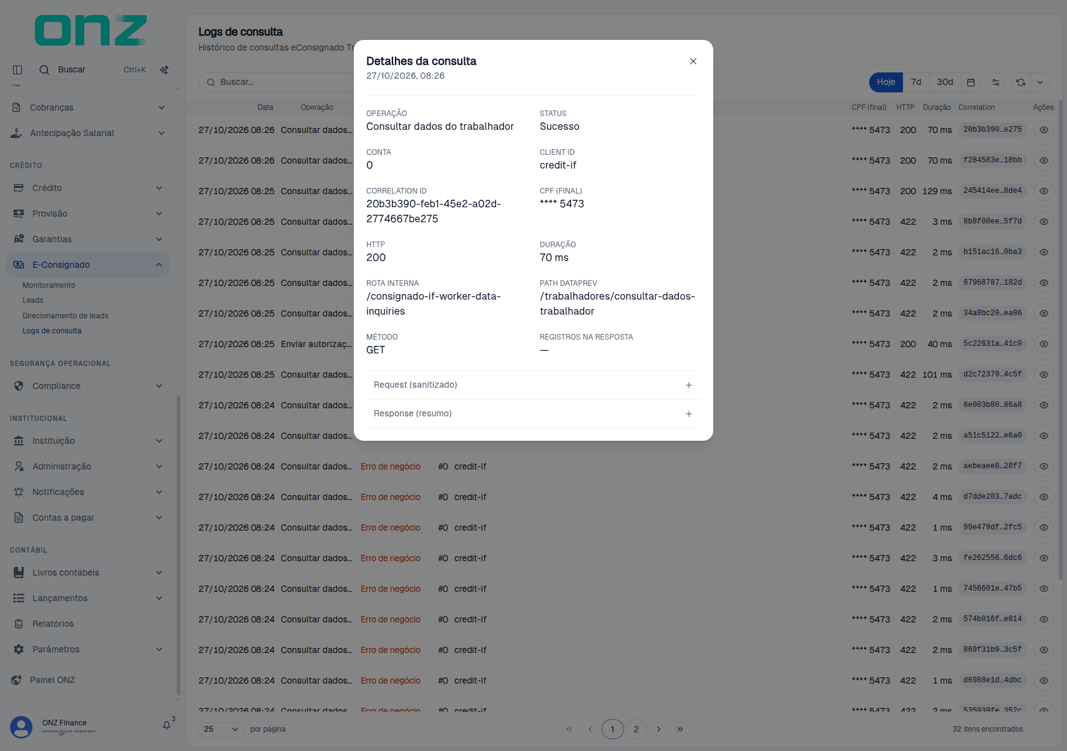Open Leads submenu item
Image resolution: width=1067 pixels, height=751 pixels.
pyautogui.click(x=33, y=300)
